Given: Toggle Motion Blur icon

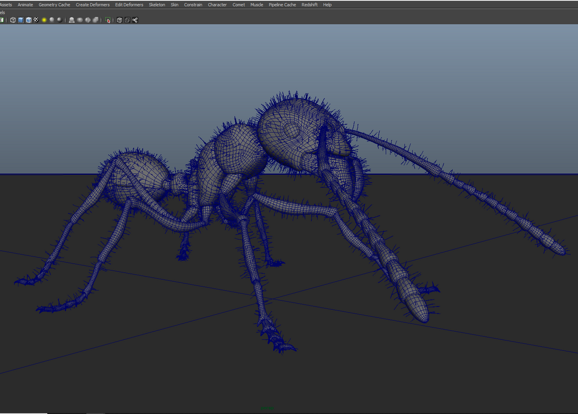Looking at the screenshot, I should (79, 20).
